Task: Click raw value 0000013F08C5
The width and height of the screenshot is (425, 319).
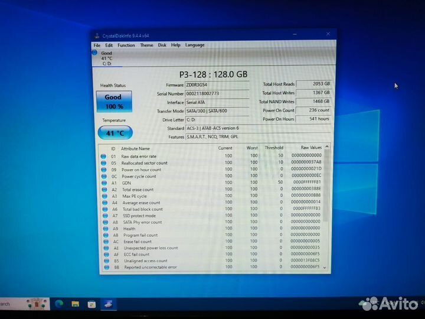Action: (305, 260)
